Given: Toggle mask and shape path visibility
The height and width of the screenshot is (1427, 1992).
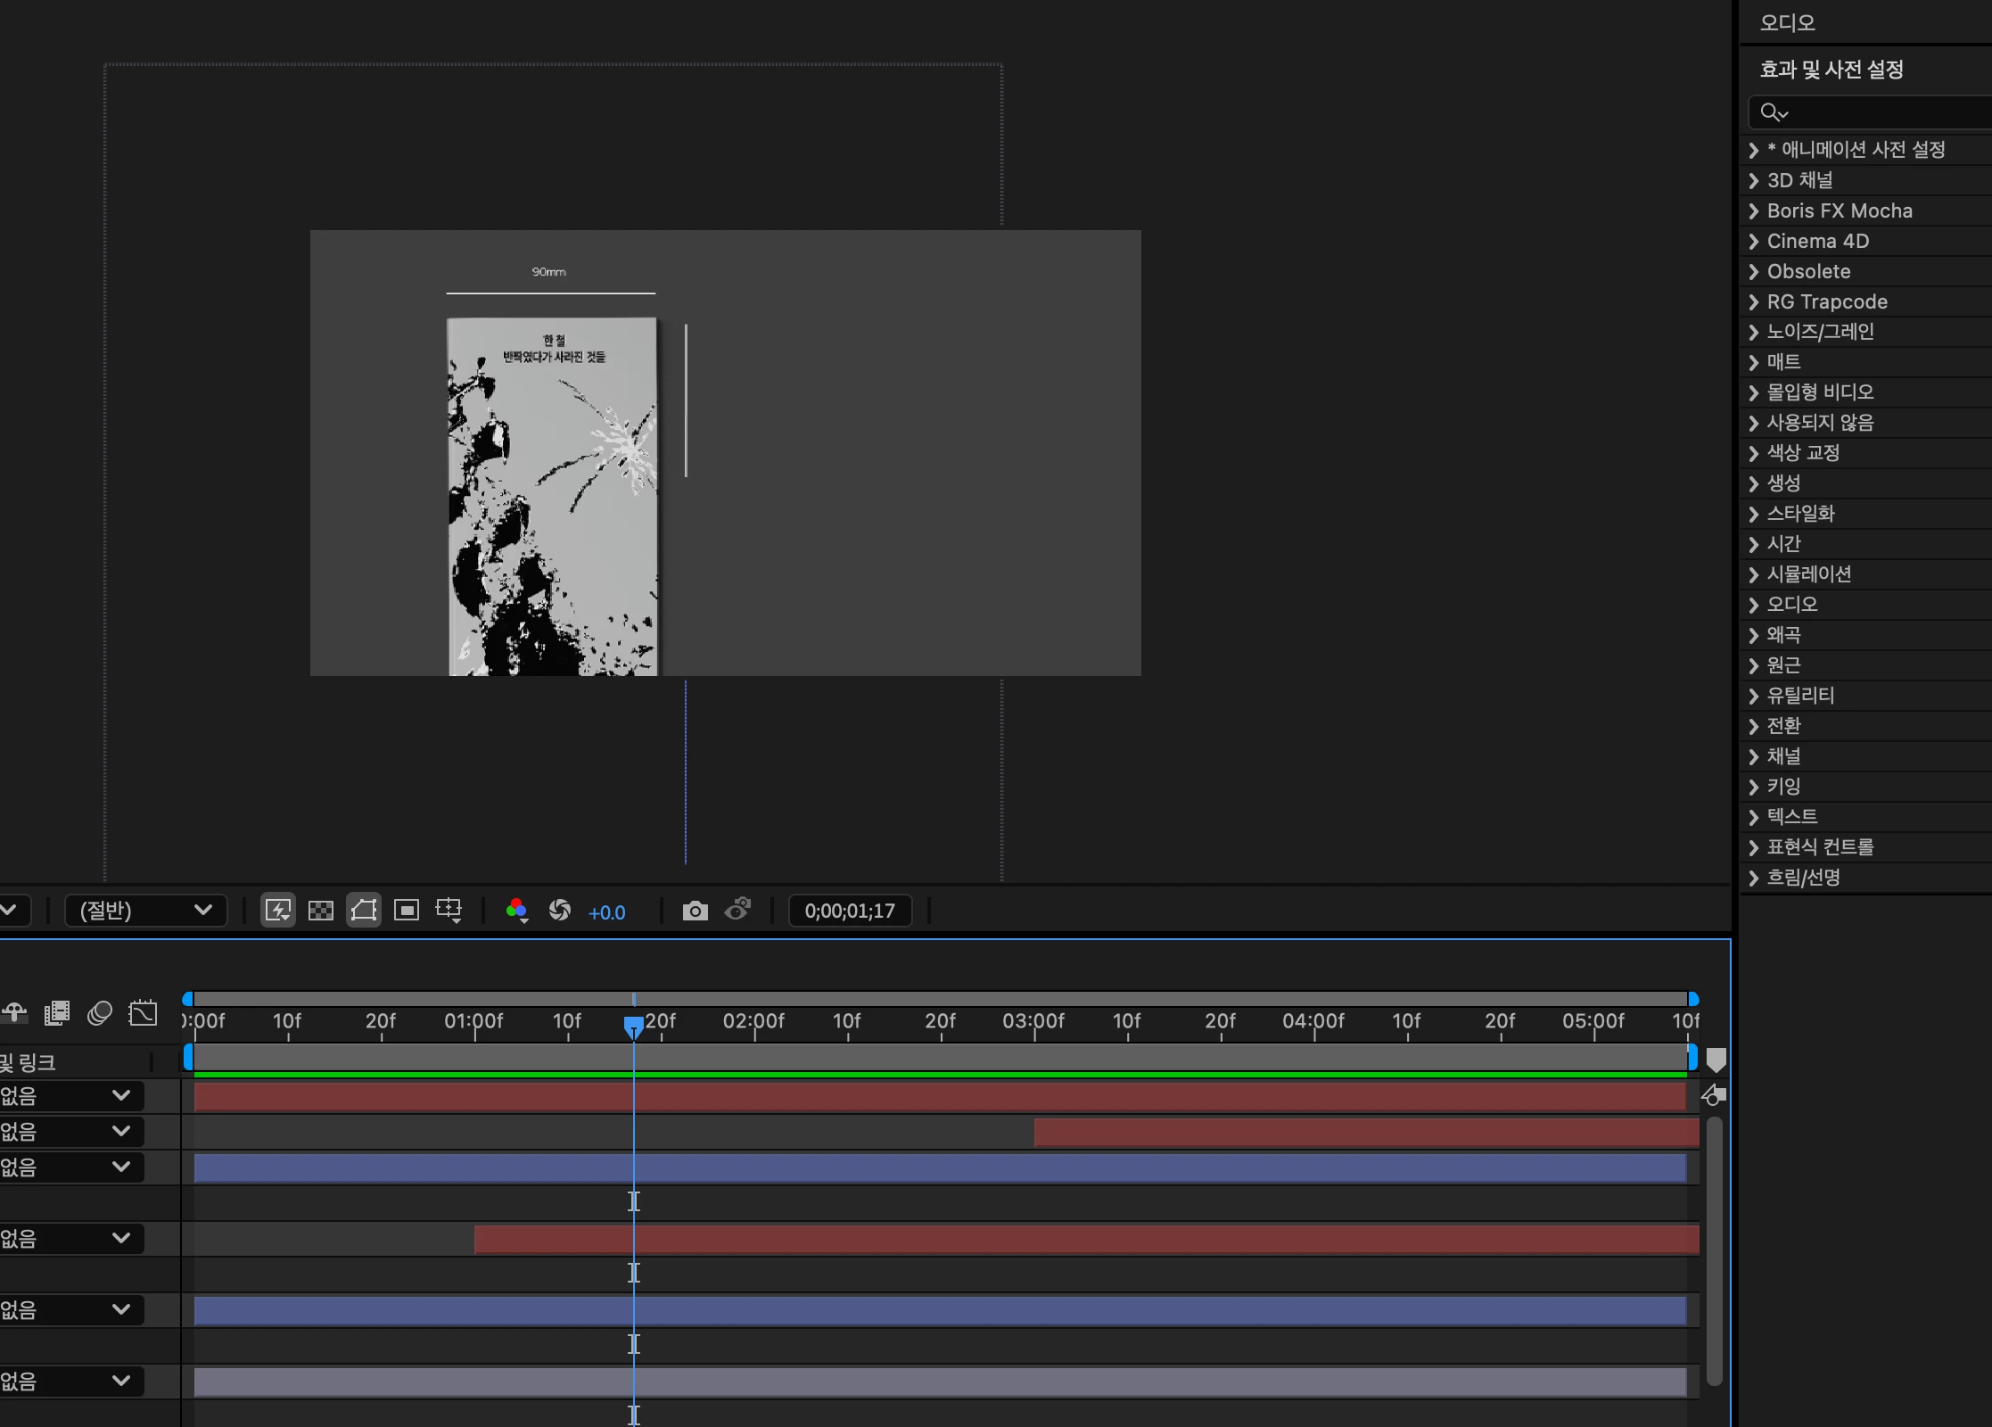Looking at the screenshot, I should tap(364, 911).
